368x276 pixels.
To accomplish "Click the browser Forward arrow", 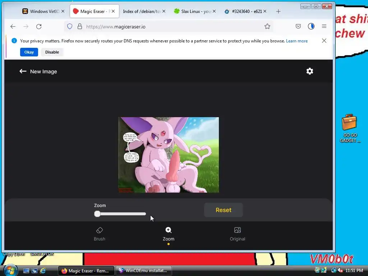I will [26, 27].
